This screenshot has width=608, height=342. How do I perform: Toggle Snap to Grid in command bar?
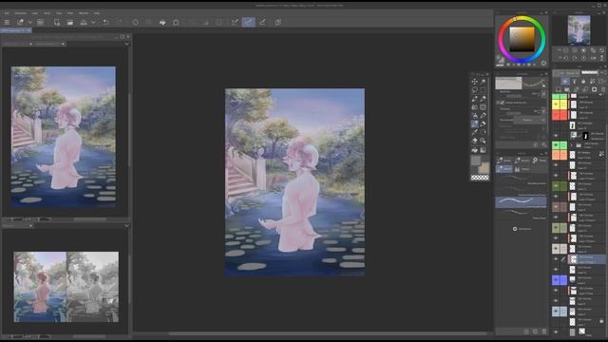pos(262,22)
